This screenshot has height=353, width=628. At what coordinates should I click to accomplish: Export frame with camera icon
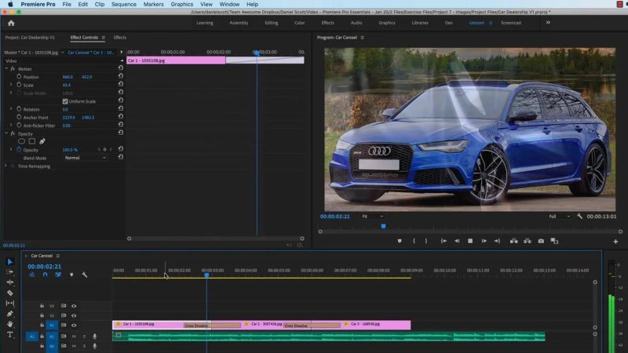pyautogui.click(x=541, y=241)
